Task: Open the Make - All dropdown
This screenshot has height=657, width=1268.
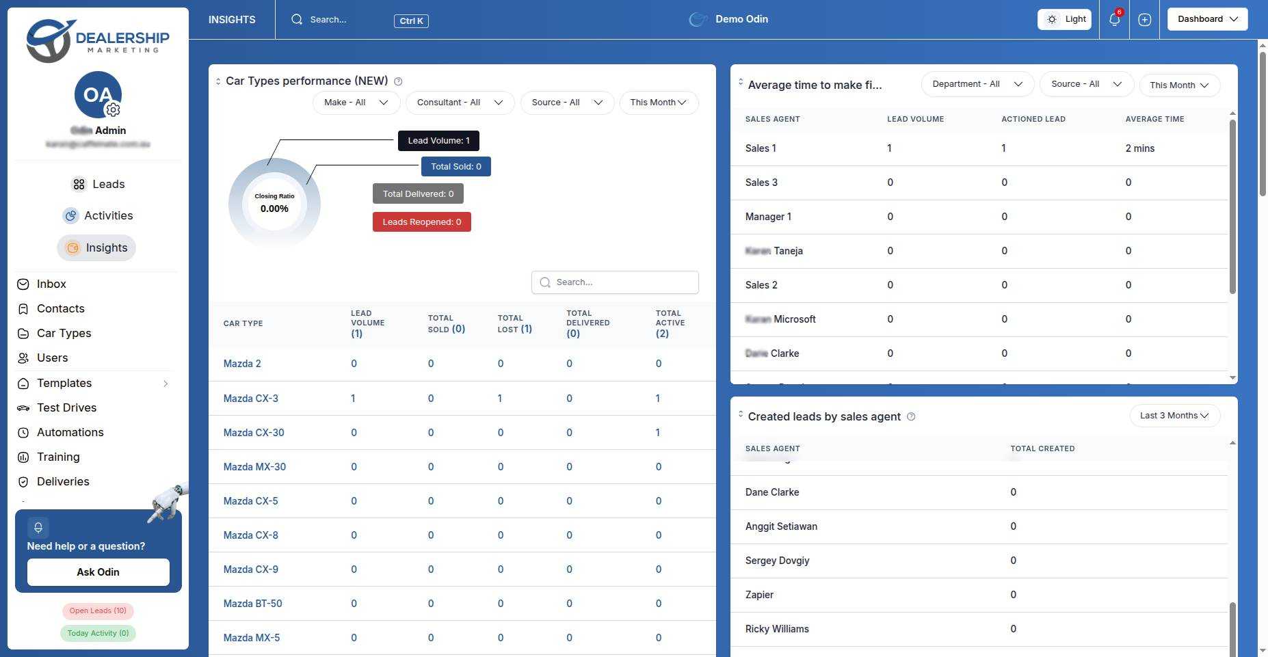Action: point(356,103)
